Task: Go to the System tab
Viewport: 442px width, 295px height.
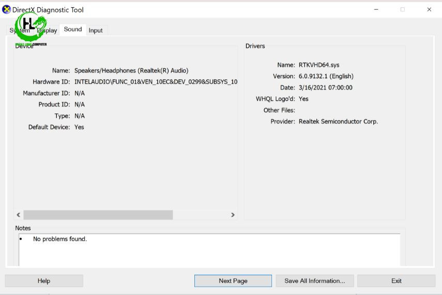Action: coord(20,30)
